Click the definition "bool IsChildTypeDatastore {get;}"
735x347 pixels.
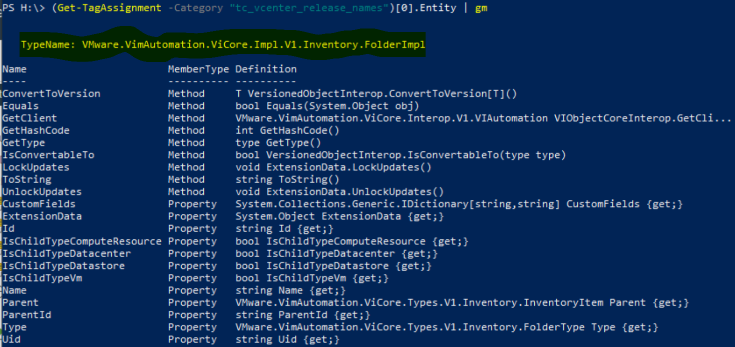coord(333,265)
